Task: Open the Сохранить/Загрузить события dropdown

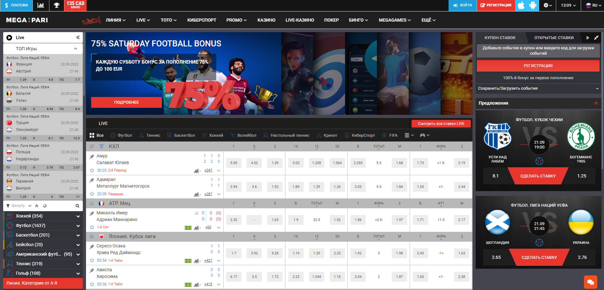Action: click(x=538, y=88)
